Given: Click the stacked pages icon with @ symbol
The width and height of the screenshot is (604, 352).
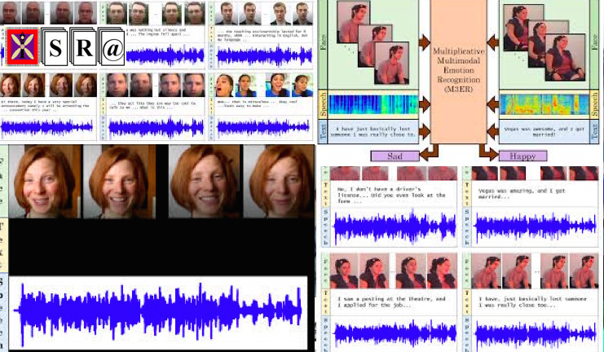Looking at the screenshot, I should [x=112, y=46].
